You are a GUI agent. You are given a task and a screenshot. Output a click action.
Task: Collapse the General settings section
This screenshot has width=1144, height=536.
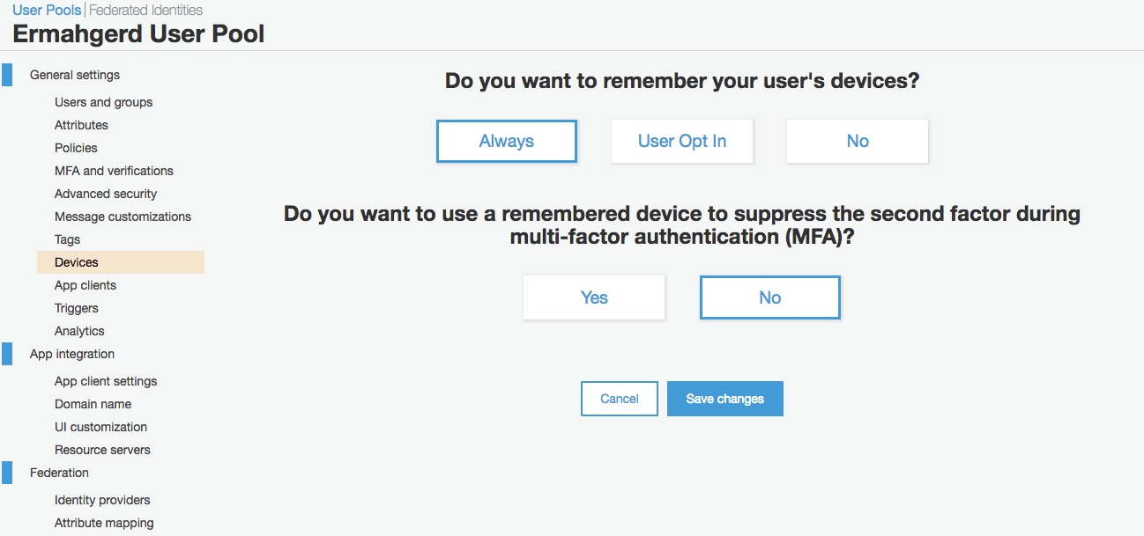click(x=75, y=75)
